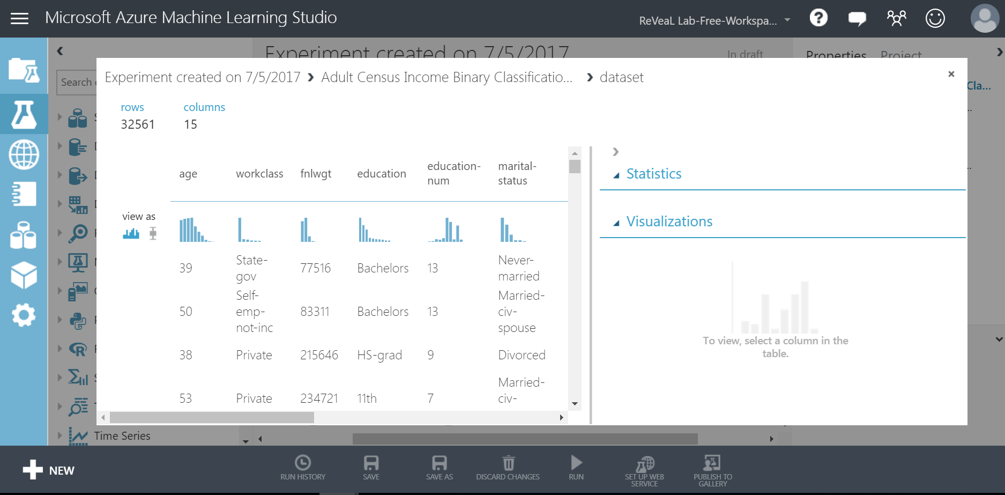
Task: Click the table scroll right arrow
Action: tap(561, 417)
